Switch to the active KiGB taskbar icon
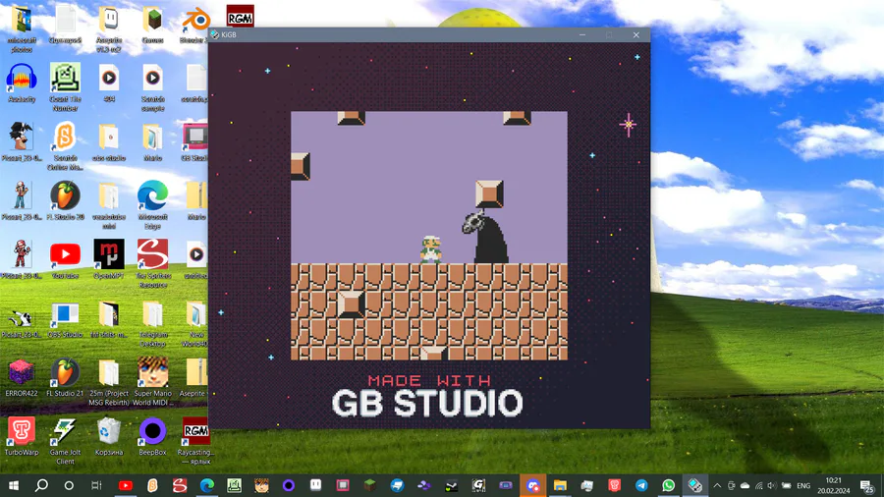 (695, 485)
